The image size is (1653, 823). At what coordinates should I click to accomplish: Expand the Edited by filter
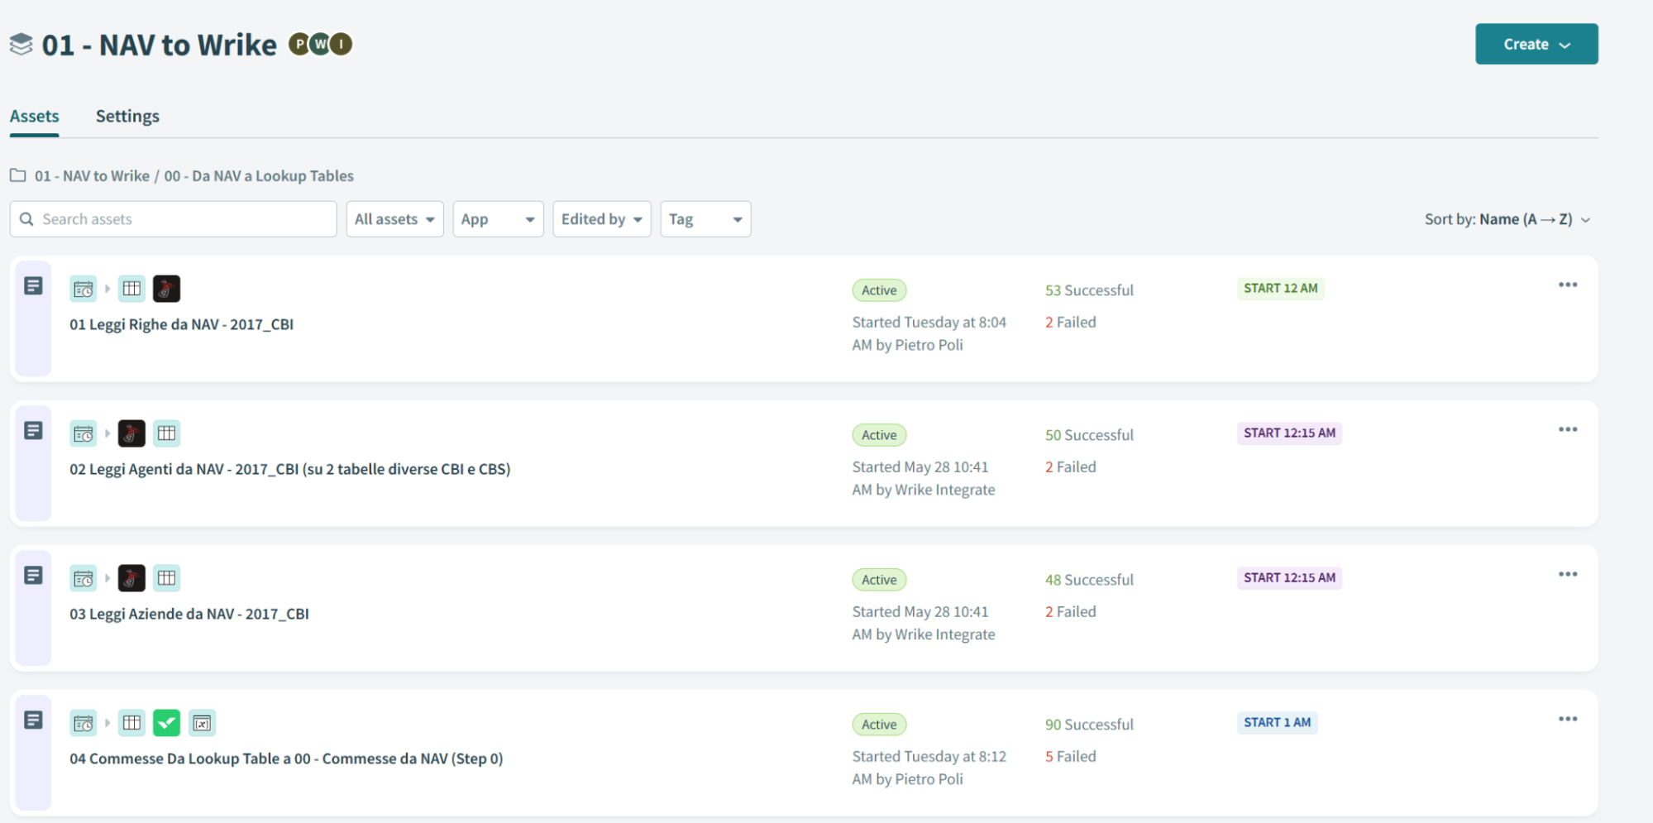tap(602, 219)
